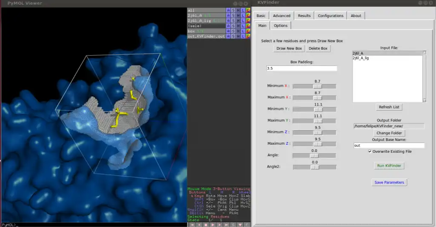The height and width of the screenshot is (227, 436).
Task: Click 'Mouse Mode 3-Button Viewing' label
Action: pos(219,189)
